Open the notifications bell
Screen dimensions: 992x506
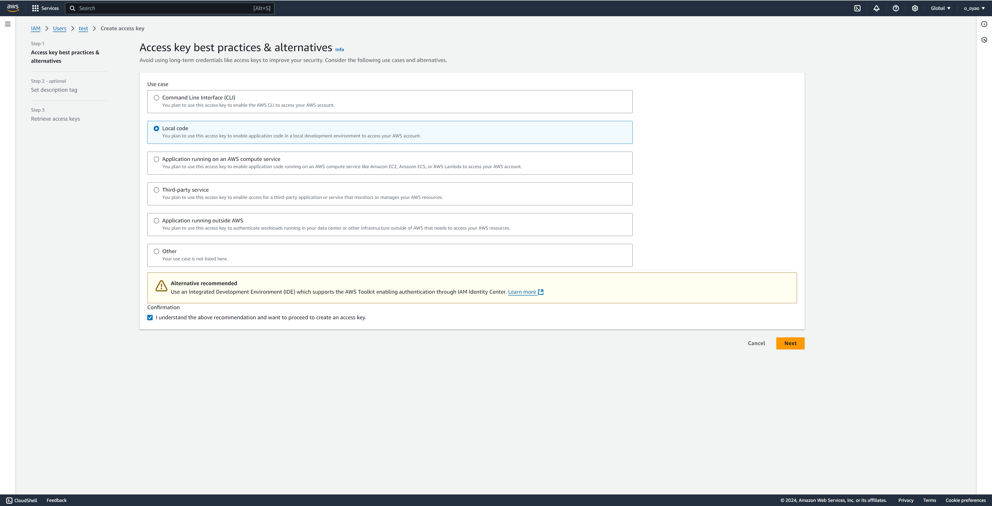pyautogui.click(x=877, y=8)
